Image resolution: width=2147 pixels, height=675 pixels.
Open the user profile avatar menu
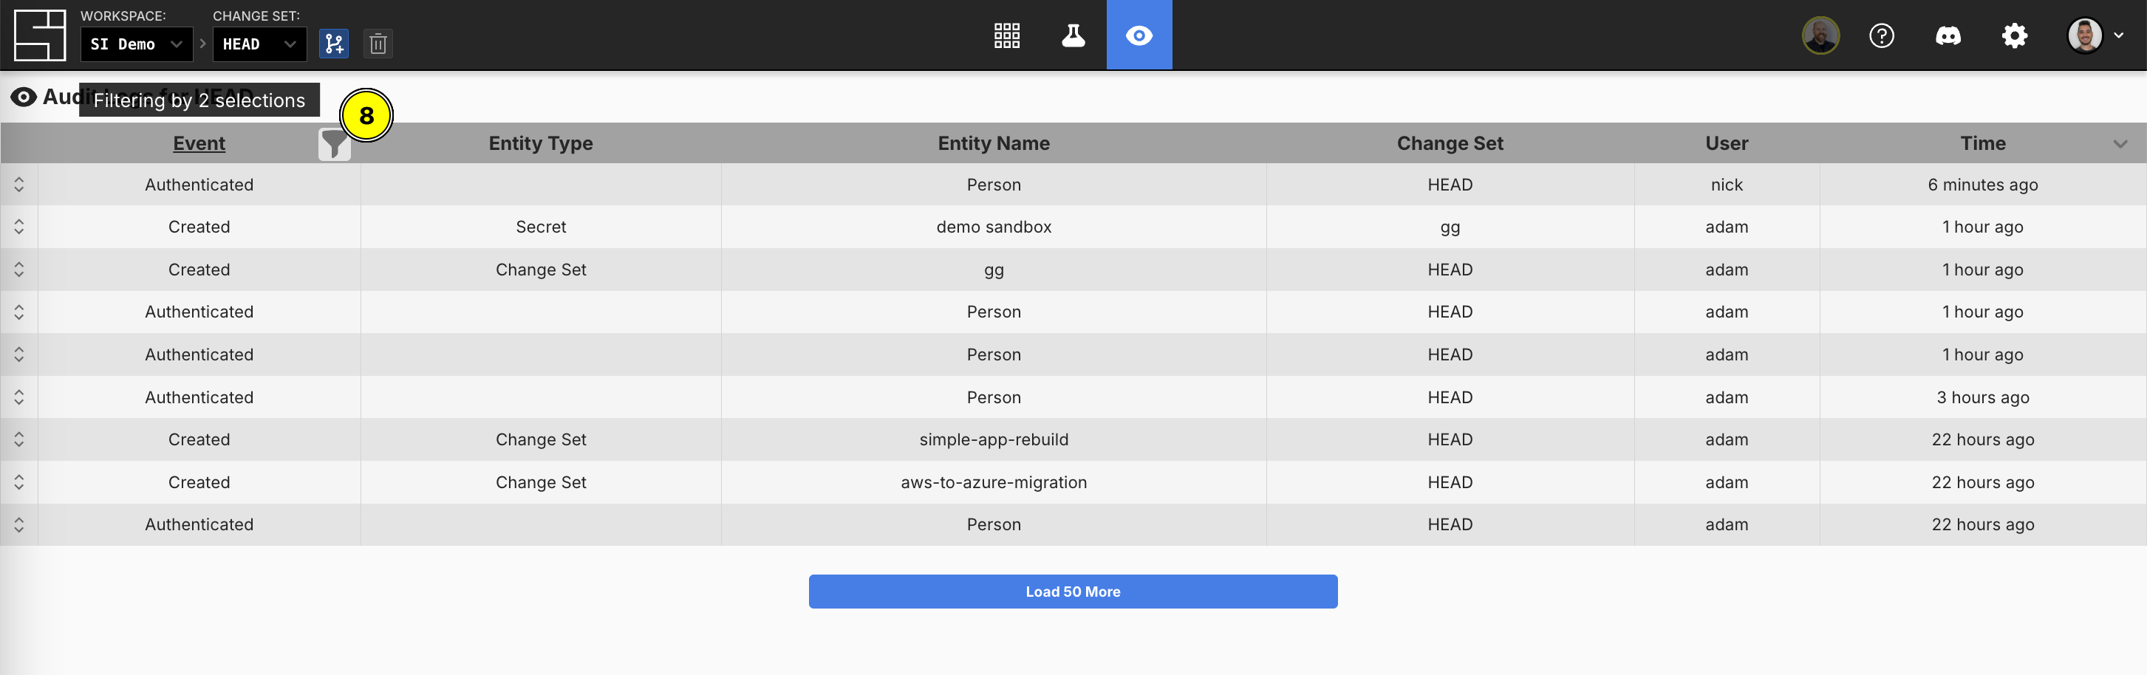[2094, 36]
